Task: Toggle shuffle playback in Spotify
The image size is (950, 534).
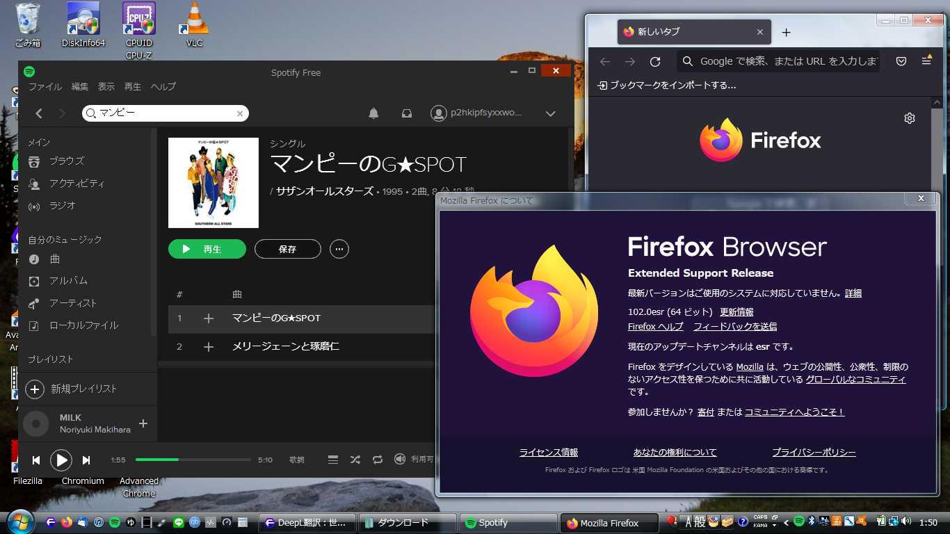Action: coord(355,460)
